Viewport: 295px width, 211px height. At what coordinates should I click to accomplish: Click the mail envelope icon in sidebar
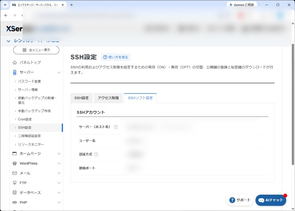15,173
